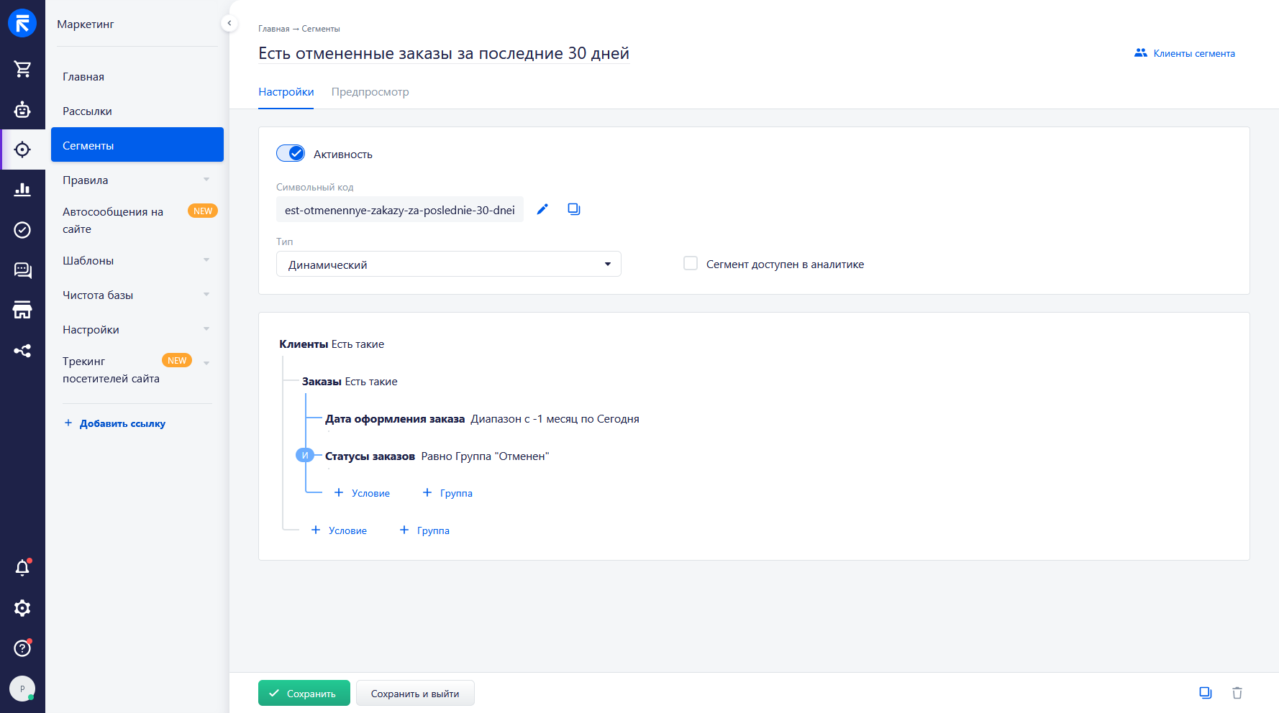This screenshot has height=713, width=1279.
Task: Open the tasks checkmark circle icon
Action: [22, 230]
